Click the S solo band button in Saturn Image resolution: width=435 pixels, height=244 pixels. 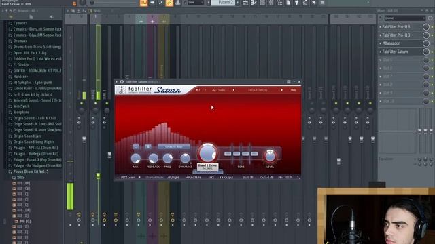pyautogui.click(x=148, y=147)
